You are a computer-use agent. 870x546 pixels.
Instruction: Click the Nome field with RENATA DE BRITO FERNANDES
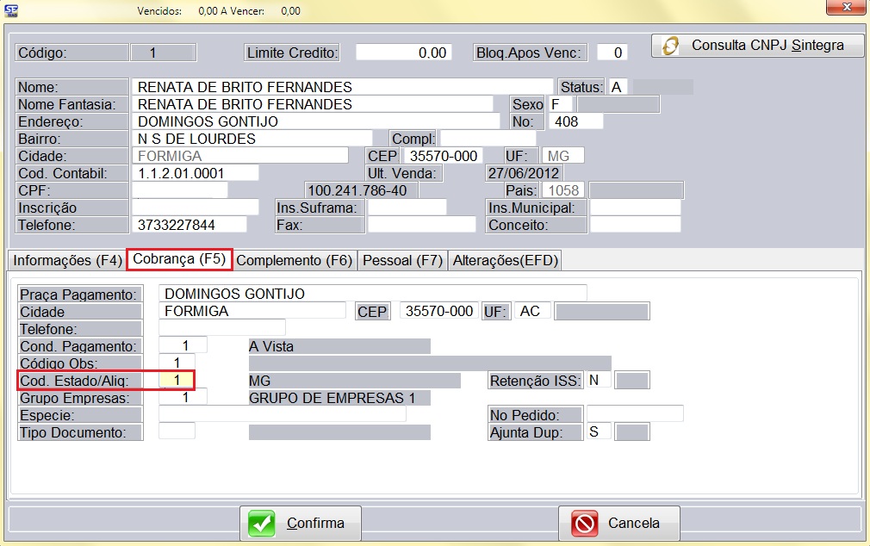pyautogui.click(x=342, y=87)
